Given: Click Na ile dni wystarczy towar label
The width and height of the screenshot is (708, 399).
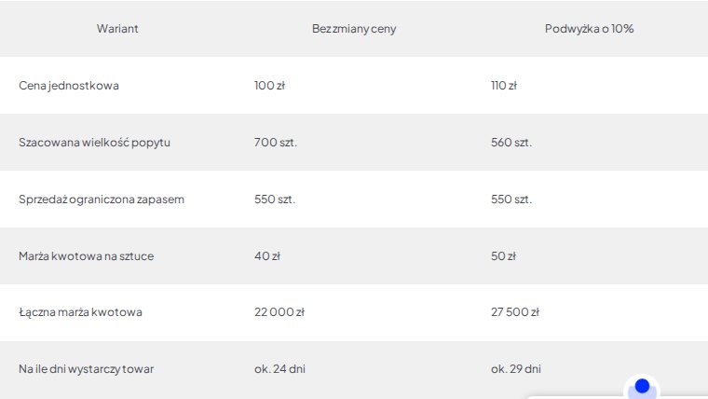Looking at the screenshot, I should pyautogui.click(x=86, y=369).
